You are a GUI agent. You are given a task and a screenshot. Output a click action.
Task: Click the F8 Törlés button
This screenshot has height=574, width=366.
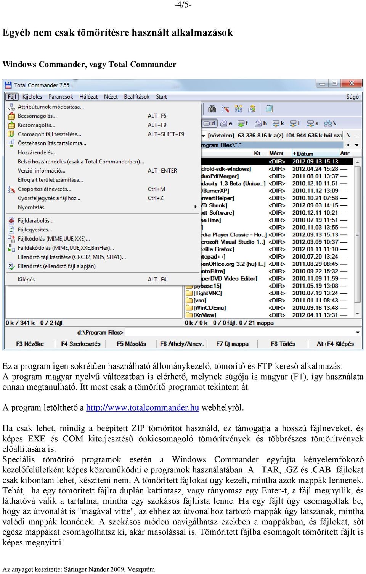click(x=283, y=344)
